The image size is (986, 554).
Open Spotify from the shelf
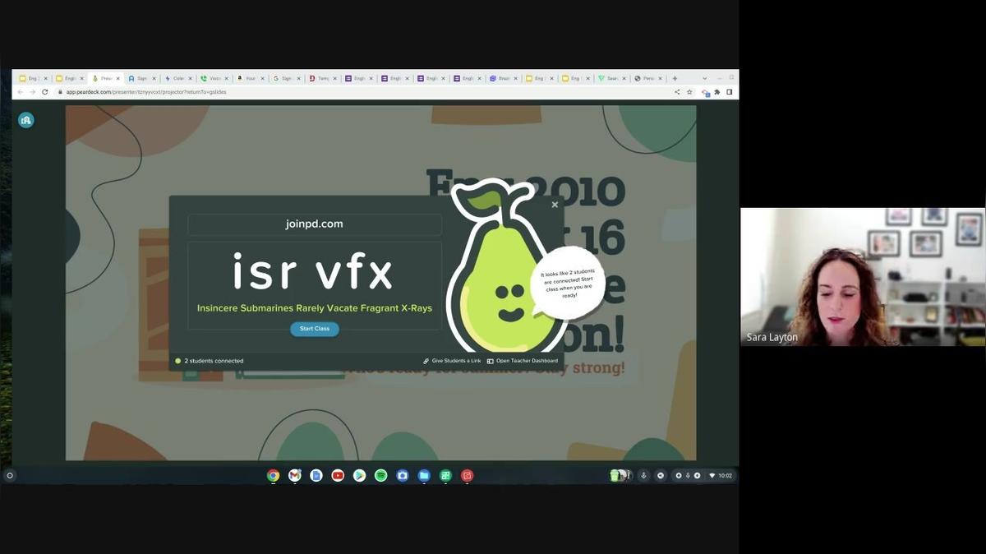[380, 475]
